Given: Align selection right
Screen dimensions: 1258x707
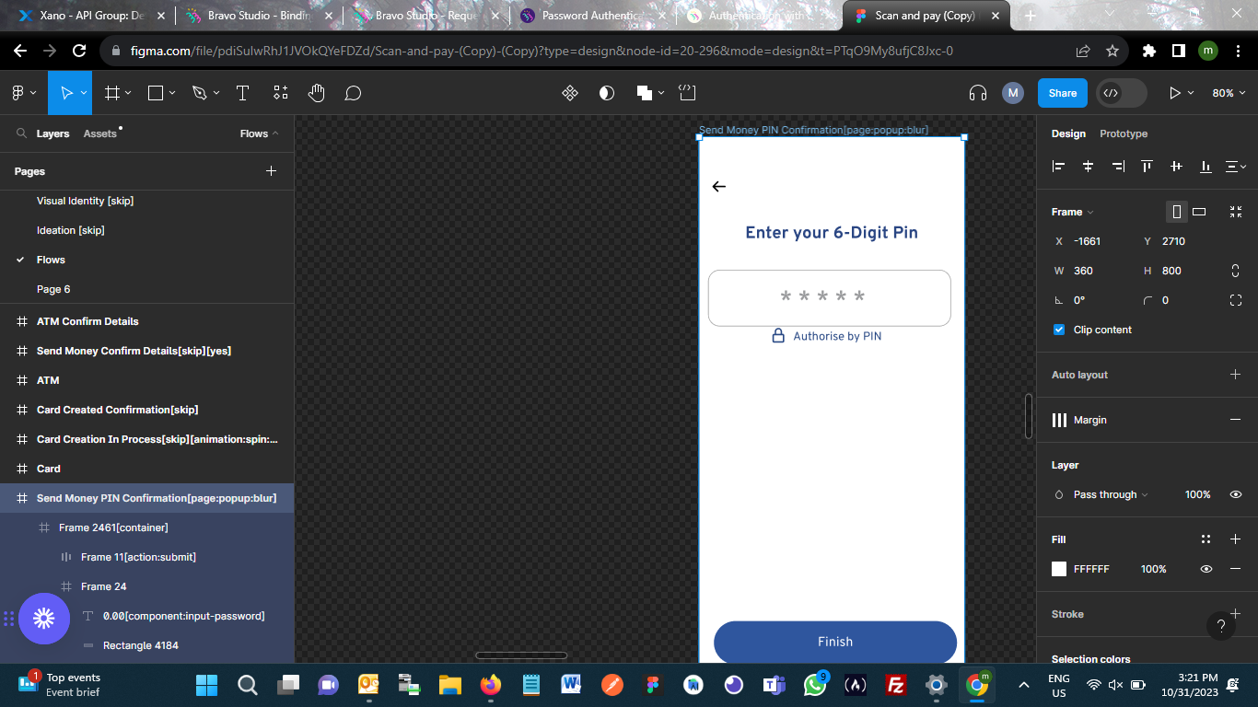Looking at the screenshot, I should (1118, 167).
